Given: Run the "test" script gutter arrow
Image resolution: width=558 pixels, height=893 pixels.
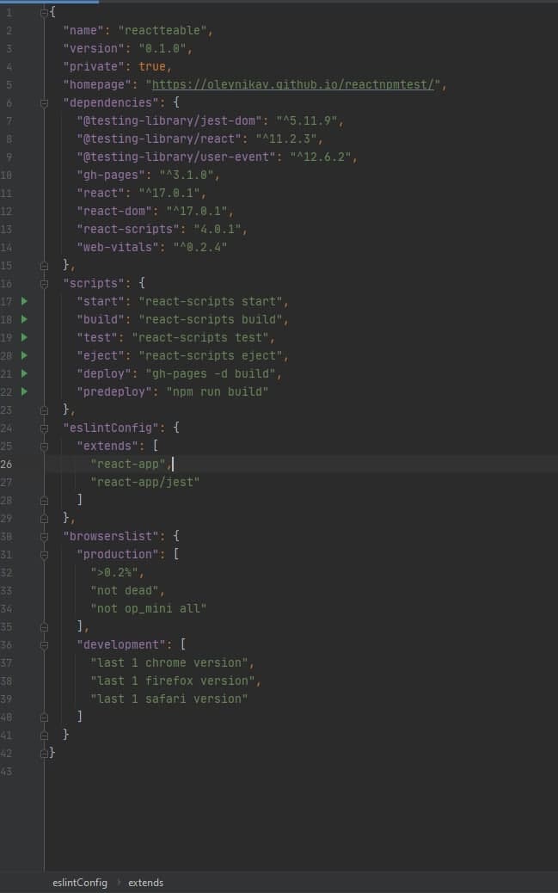Looking at the screenshot, I should 24,337.
